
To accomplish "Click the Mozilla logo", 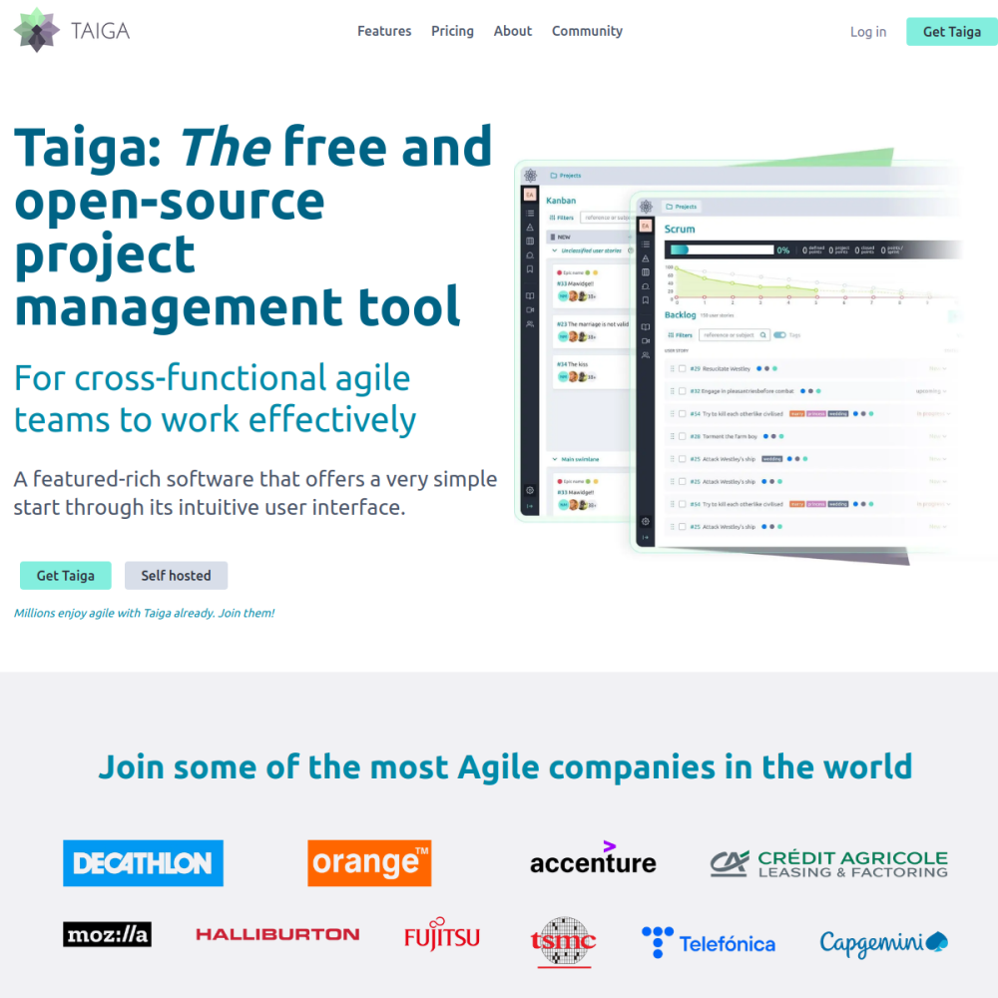I will (107, 934).
